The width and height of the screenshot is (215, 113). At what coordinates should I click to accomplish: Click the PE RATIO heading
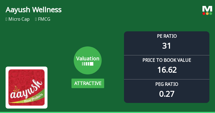[167, 36]
